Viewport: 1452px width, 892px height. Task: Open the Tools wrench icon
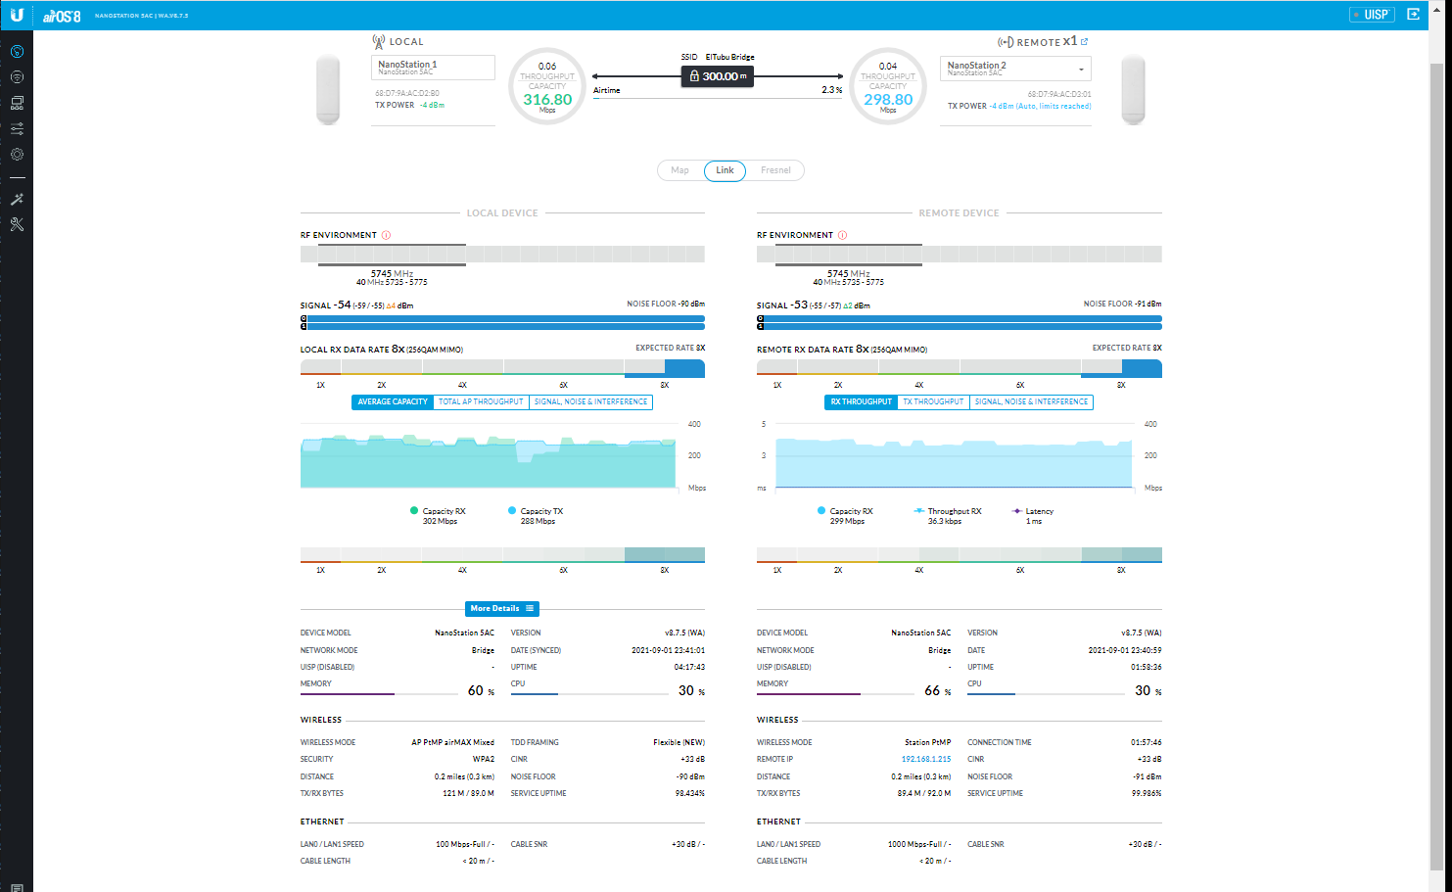pos(17,224)
